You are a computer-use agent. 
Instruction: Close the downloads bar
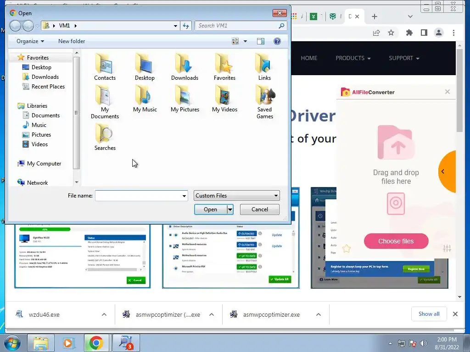[455, 314]
